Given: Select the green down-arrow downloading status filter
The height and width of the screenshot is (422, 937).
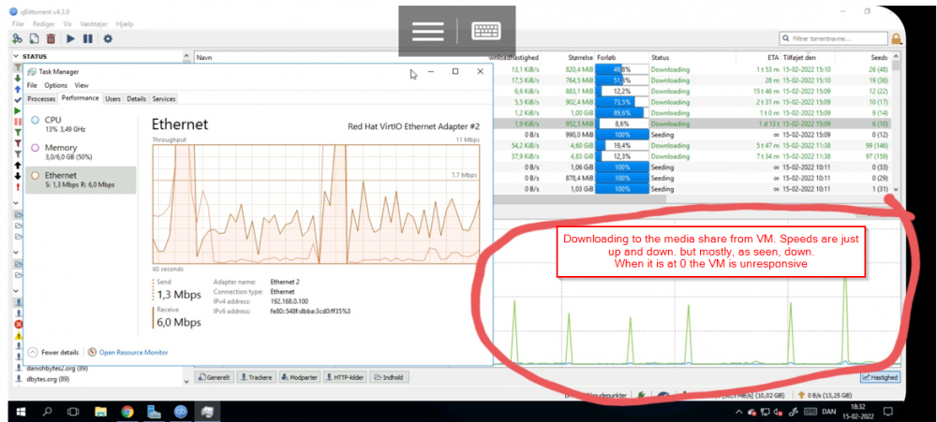Looking at the screenshot, I should pyautogui.click(x=17, y=79).
